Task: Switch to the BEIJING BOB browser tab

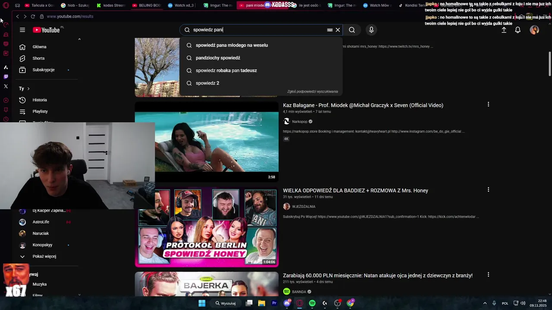Action: (x=147, y=6)
